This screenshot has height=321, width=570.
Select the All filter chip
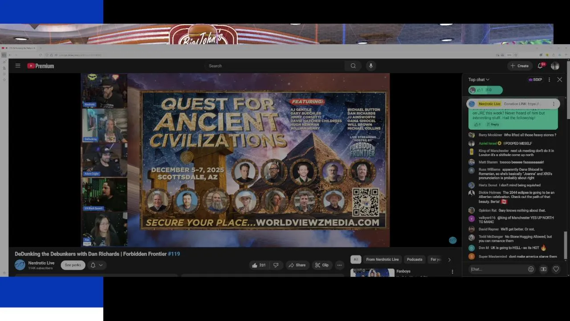coord(355,259)
